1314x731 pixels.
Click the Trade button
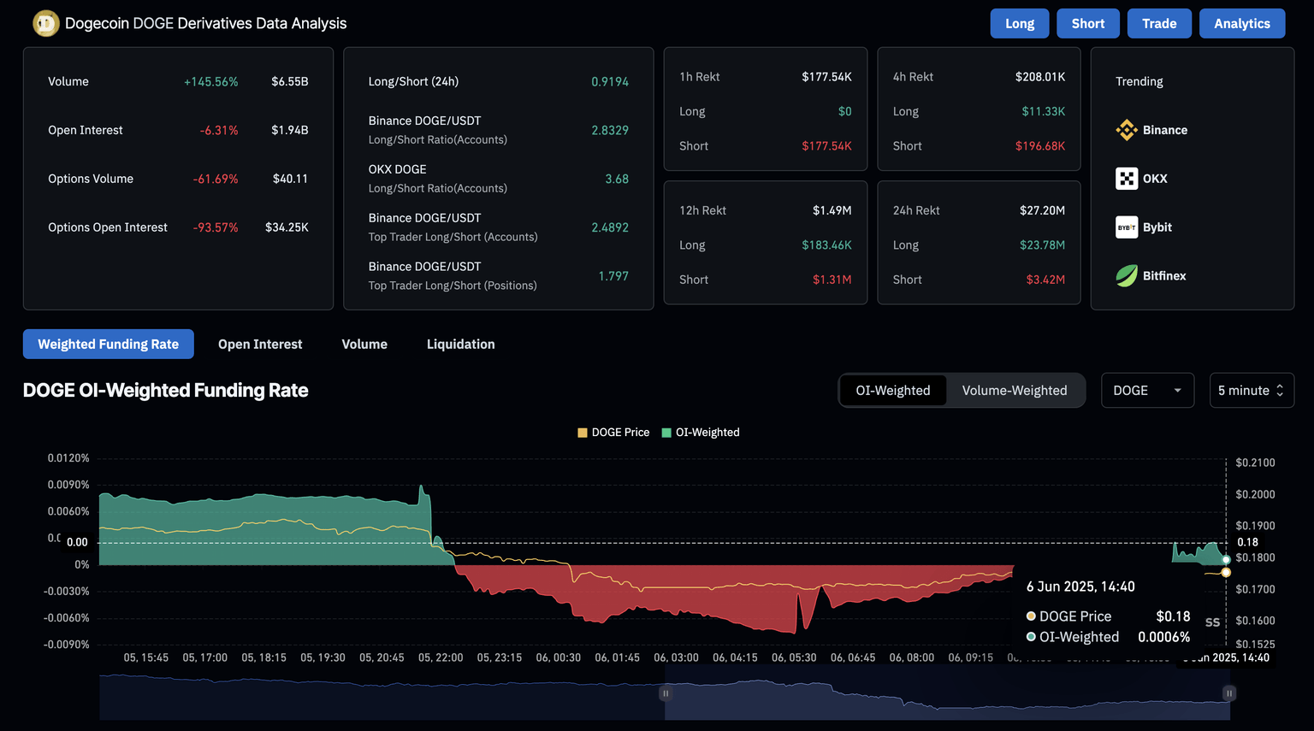pos(1158,24)
